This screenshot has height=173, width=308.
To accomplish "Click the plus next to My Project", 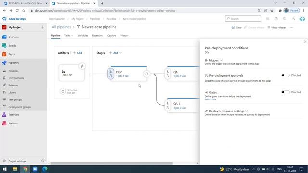I will point(42,27).
